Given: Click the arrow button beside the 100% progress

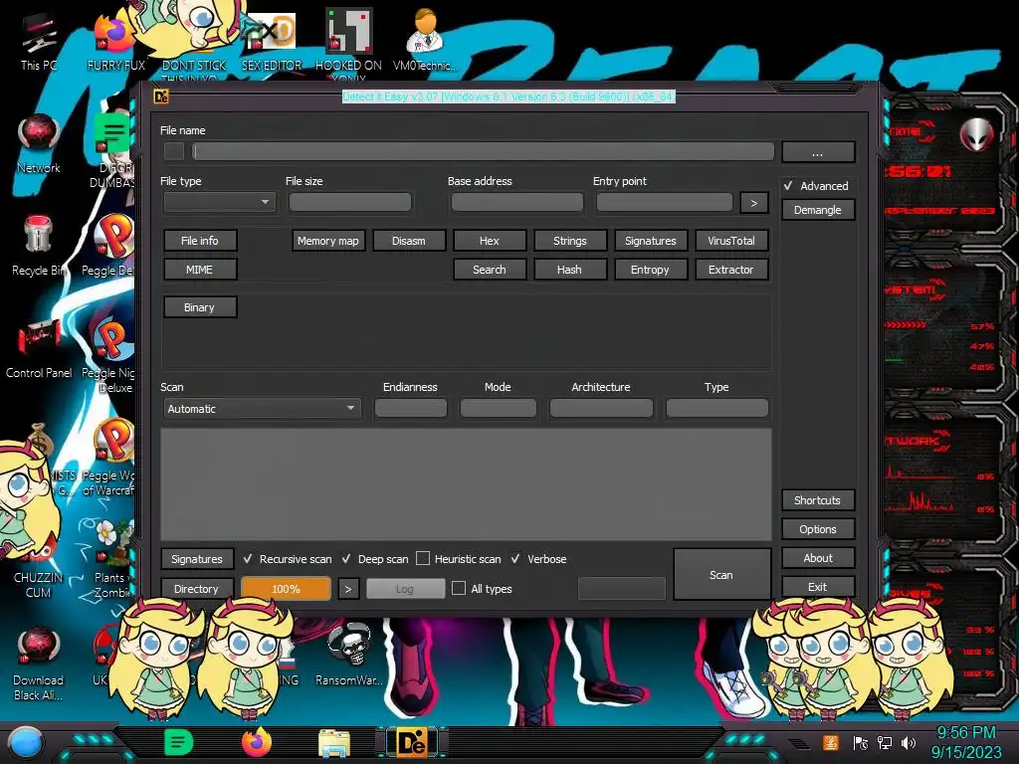Looking at the screenshot, I should coord(348,589).
